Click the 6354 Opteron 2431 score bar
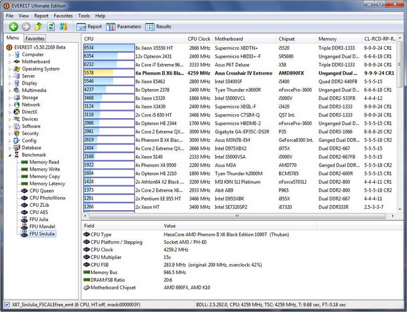407x312 pixels. pos(109,56)
